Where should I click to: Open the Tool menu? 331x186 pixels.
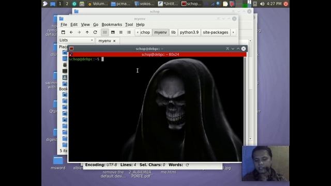click(x=129, y=25)
